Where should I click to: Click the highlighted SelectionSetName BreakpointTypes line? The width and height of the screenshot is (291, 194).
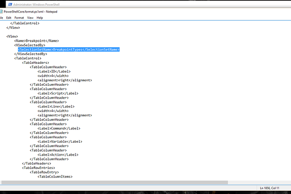(x=69, y=49)
